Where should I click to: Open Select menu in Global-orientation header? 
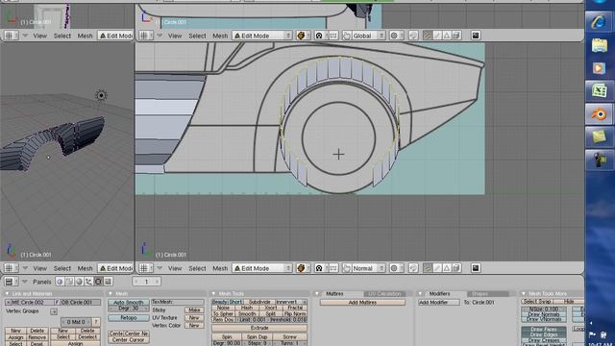click(197, 36)
